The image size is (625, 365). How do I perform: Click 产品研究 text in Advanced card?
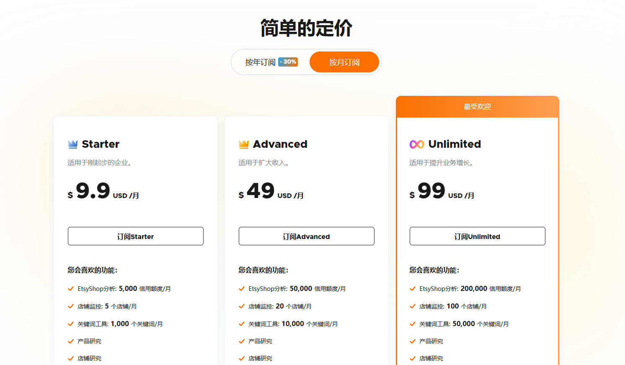click(260, 342)
